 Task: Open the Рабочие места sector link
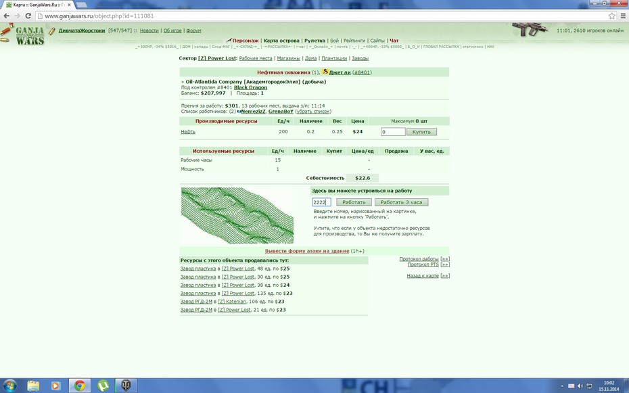click(256, 58)
